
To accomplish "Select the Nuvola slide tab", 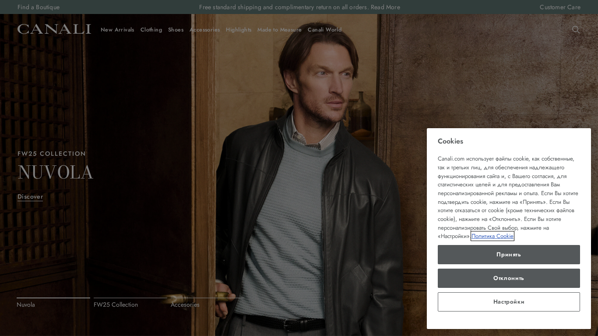I will pos(53,304).
